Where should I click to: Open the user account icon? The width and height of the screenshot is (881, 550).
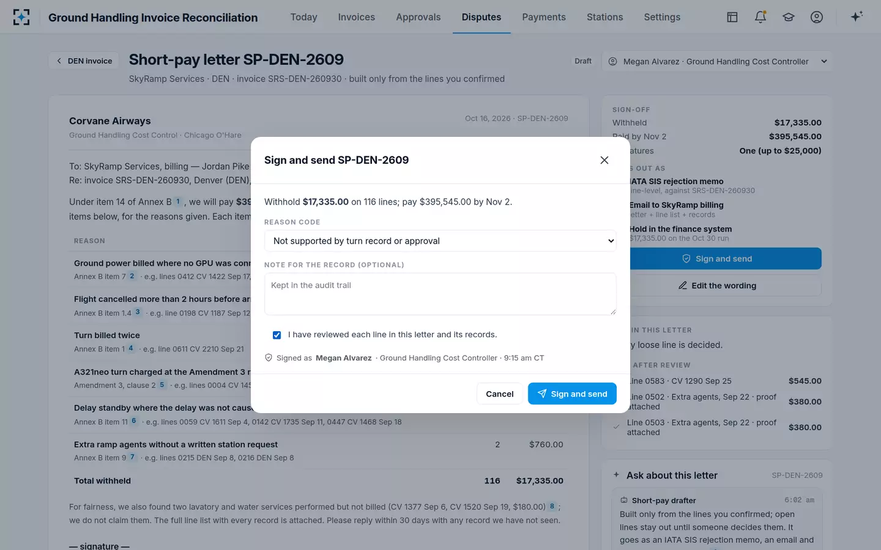point(817,17)
